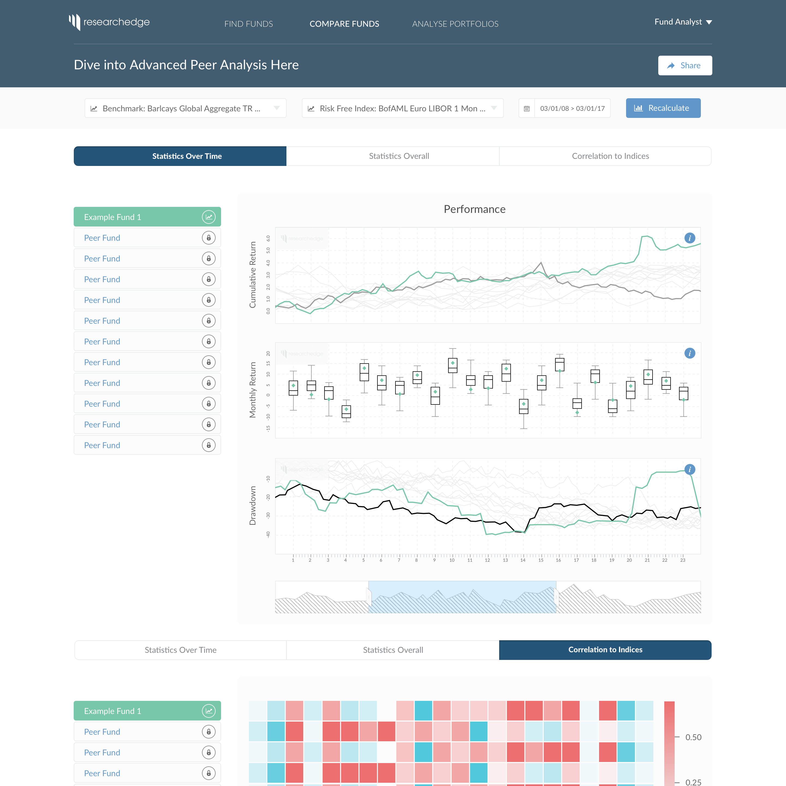Screen dimensions: 786x786
Task: Toggle lock on first Peer Fund in correlation list
Action: (208, 731)
